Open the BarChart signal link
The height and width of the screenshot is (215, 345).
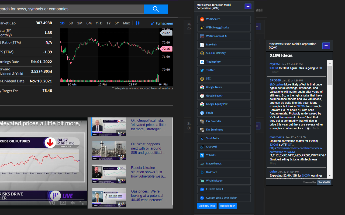[x=224, y=172]
